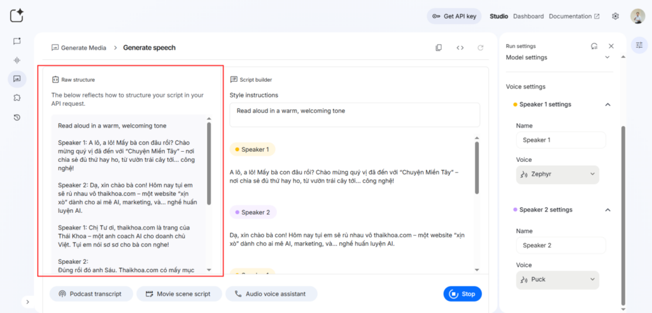Open the History sidebar icon
This screenshot has width=652, height=313.
point(17,117)
